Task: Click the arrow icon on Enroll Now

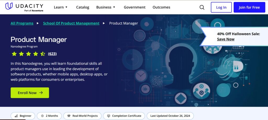Action: pyautogui.click(x=41, y=93)
